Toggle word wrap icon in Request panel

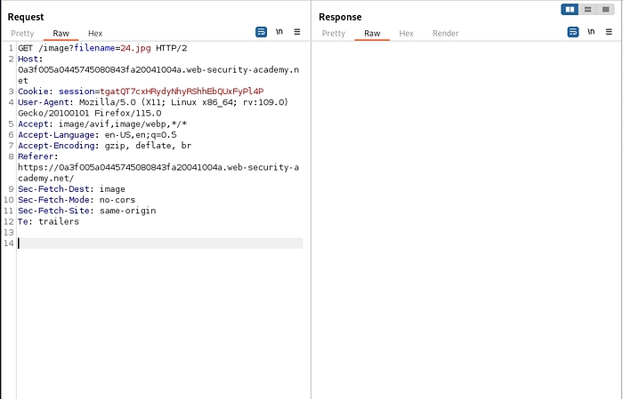(x=261, y=32)
